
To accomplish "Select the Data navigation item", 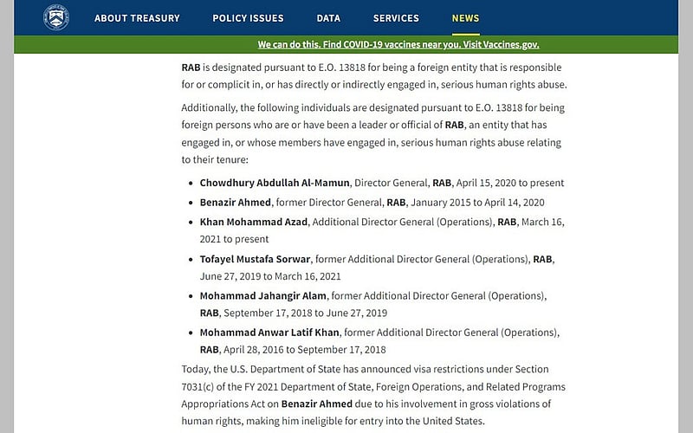I will point(328,18).
